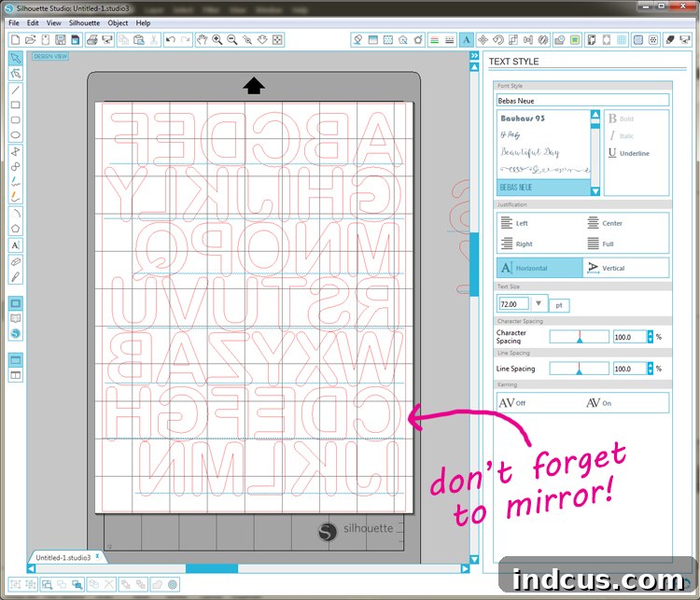Click the blue Save to Library icon

click(76, 40)
